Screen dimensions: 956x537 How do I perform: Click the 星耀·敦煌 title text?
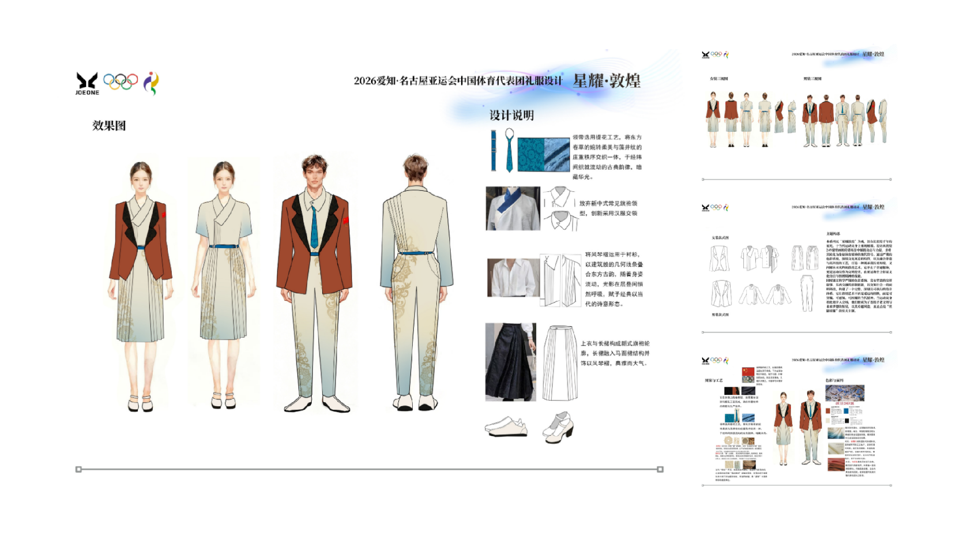606,81
